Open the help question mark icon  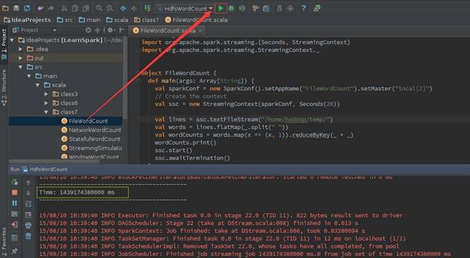tap(303, 9)
